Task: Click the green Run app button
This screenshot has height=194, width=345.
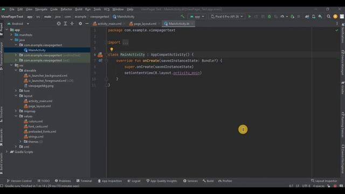Action: click(250, 17)
